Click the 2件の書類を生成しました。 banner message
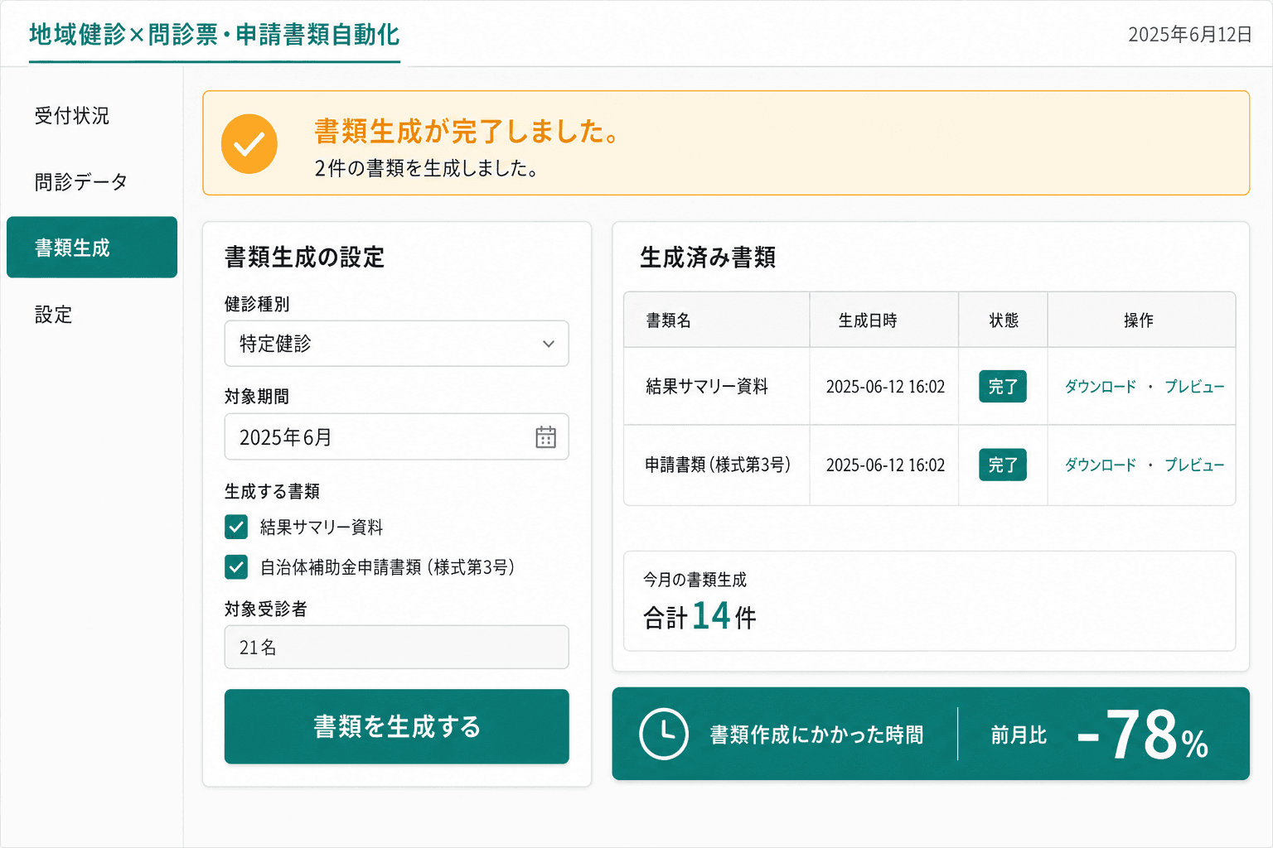 427,169
